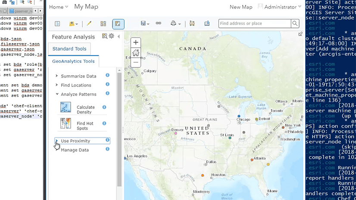Select the teal point near St Louis

point(230,138)
